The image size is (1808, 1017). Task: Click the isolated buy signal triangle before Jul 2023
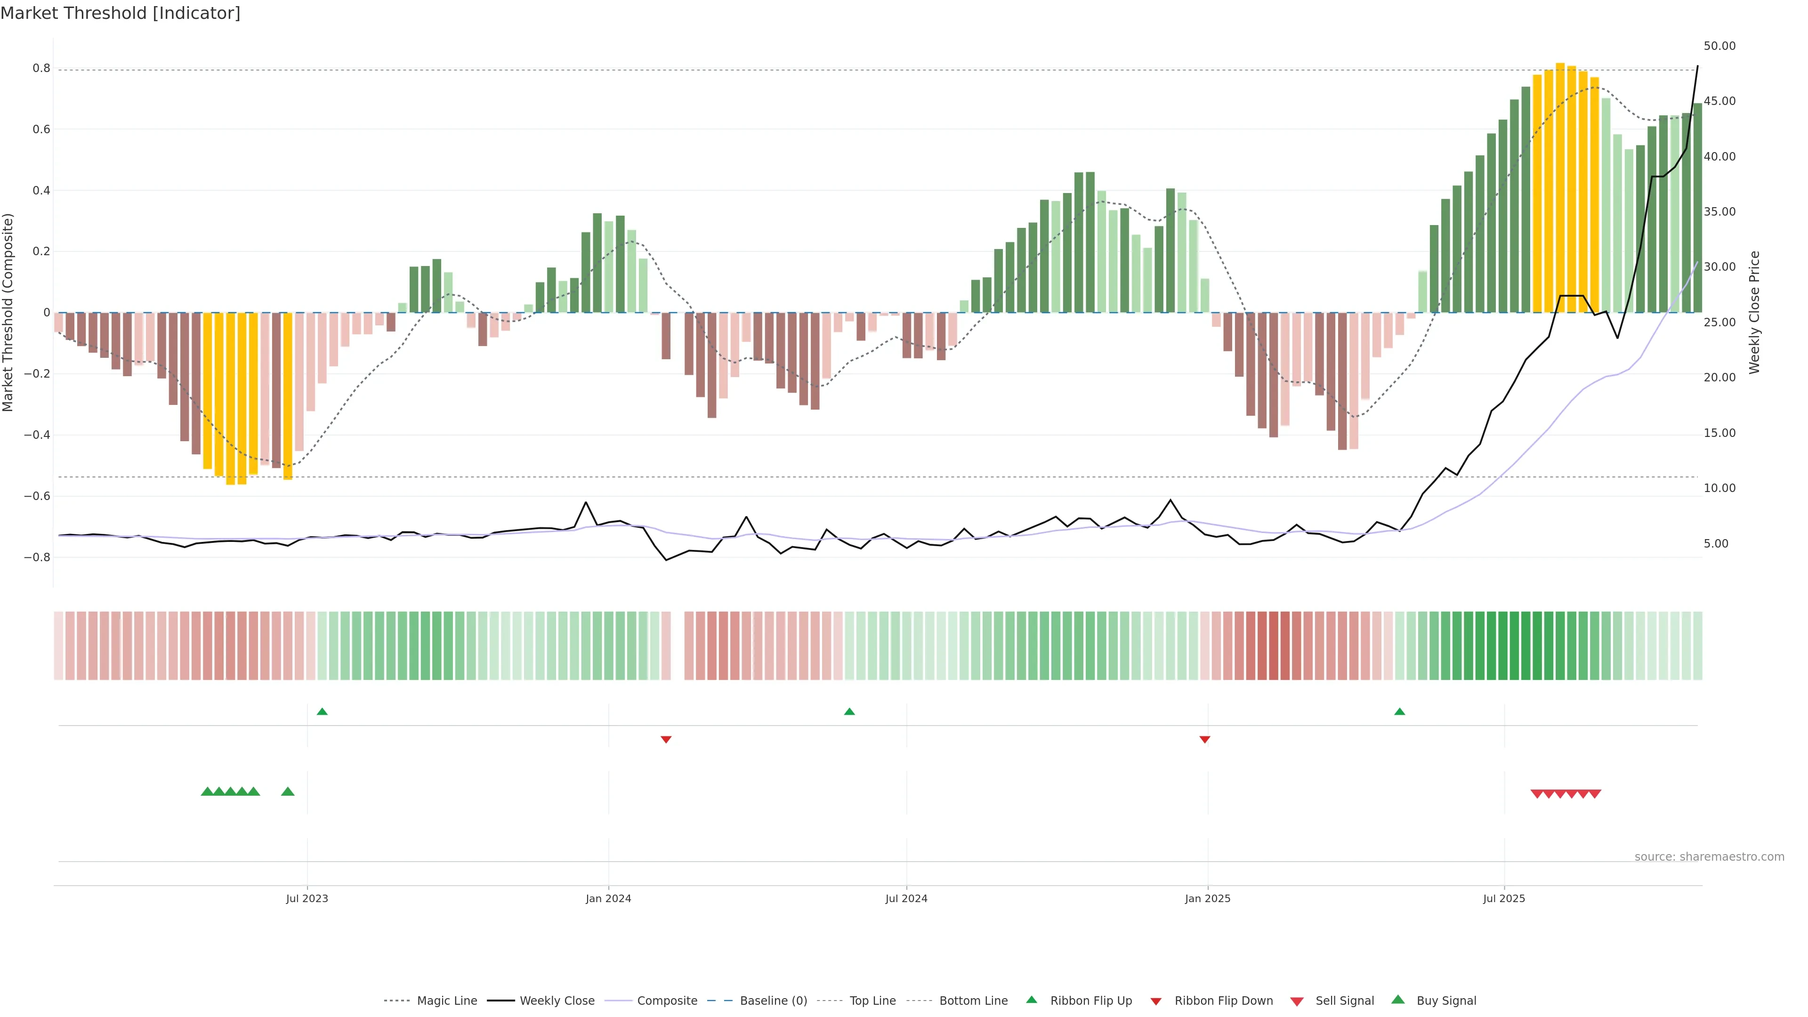pos(288,791)
